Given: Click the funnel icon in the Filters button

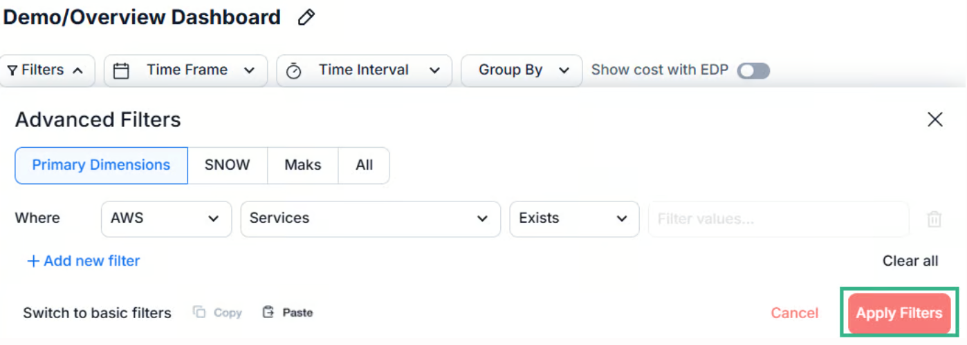Looking at the screenshot, I should tap(12, 70).
